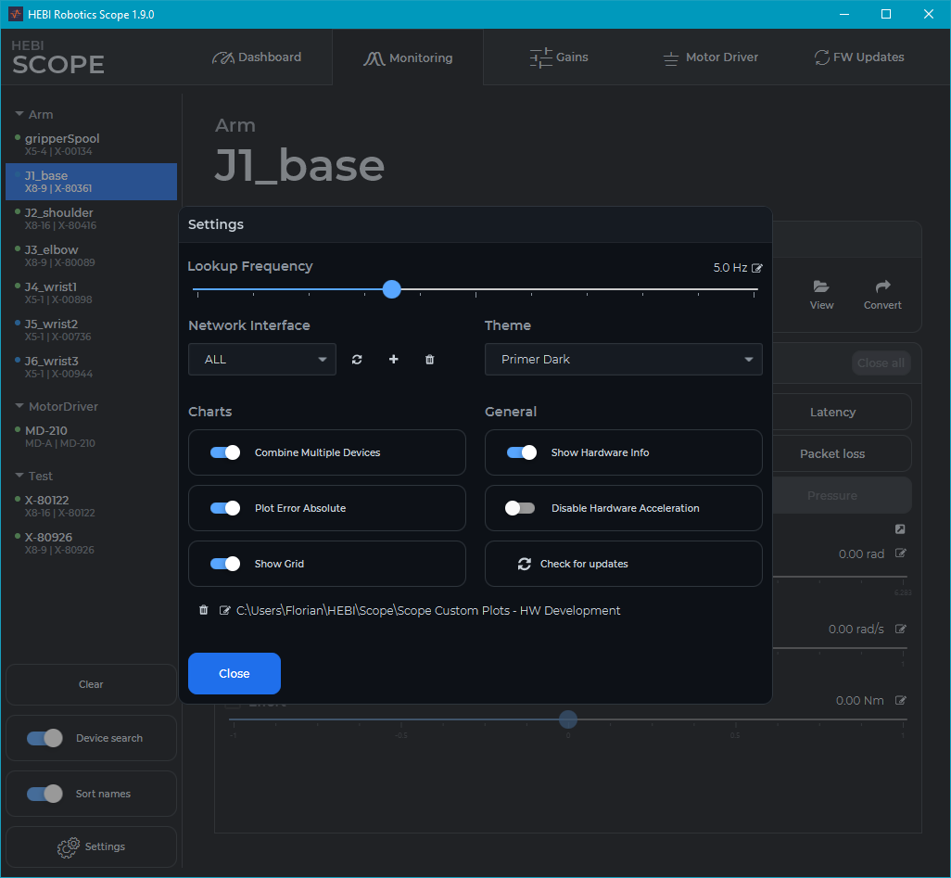Viewport: 951px width, 878px height.
Task: Open the Network Interface dropdown
Action: tap(262, 360)
